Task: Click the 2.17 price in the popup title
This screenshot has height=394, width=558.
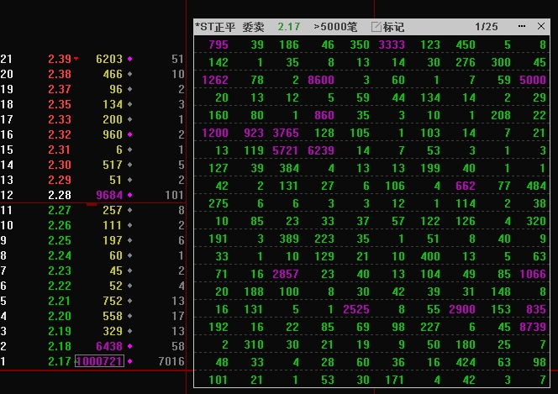Action: click(288, 27)
